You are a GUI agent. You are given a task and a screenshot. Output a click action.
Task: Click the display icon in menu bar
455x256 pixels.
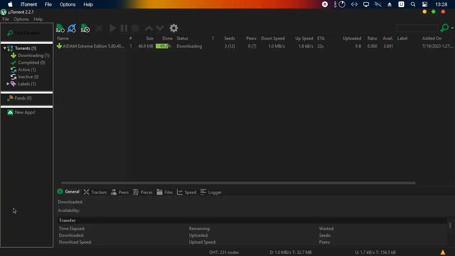pos(366,4)
